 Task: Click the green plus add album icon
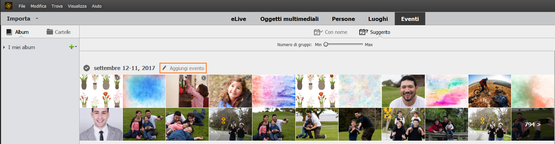coord(71,47)
